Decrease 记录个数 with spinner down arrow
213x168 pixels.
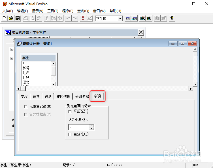pos(91,128)
